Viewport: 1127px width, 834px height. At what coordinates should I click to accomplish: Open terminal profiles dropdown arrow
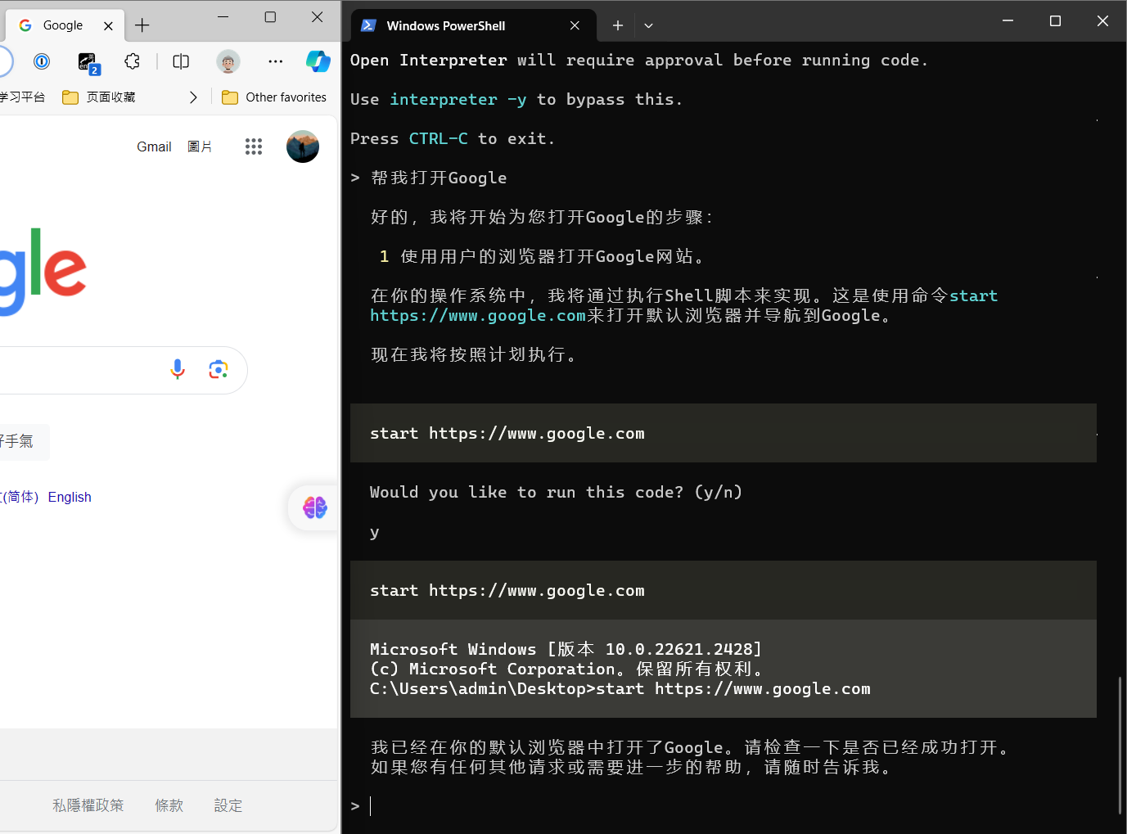648,25
